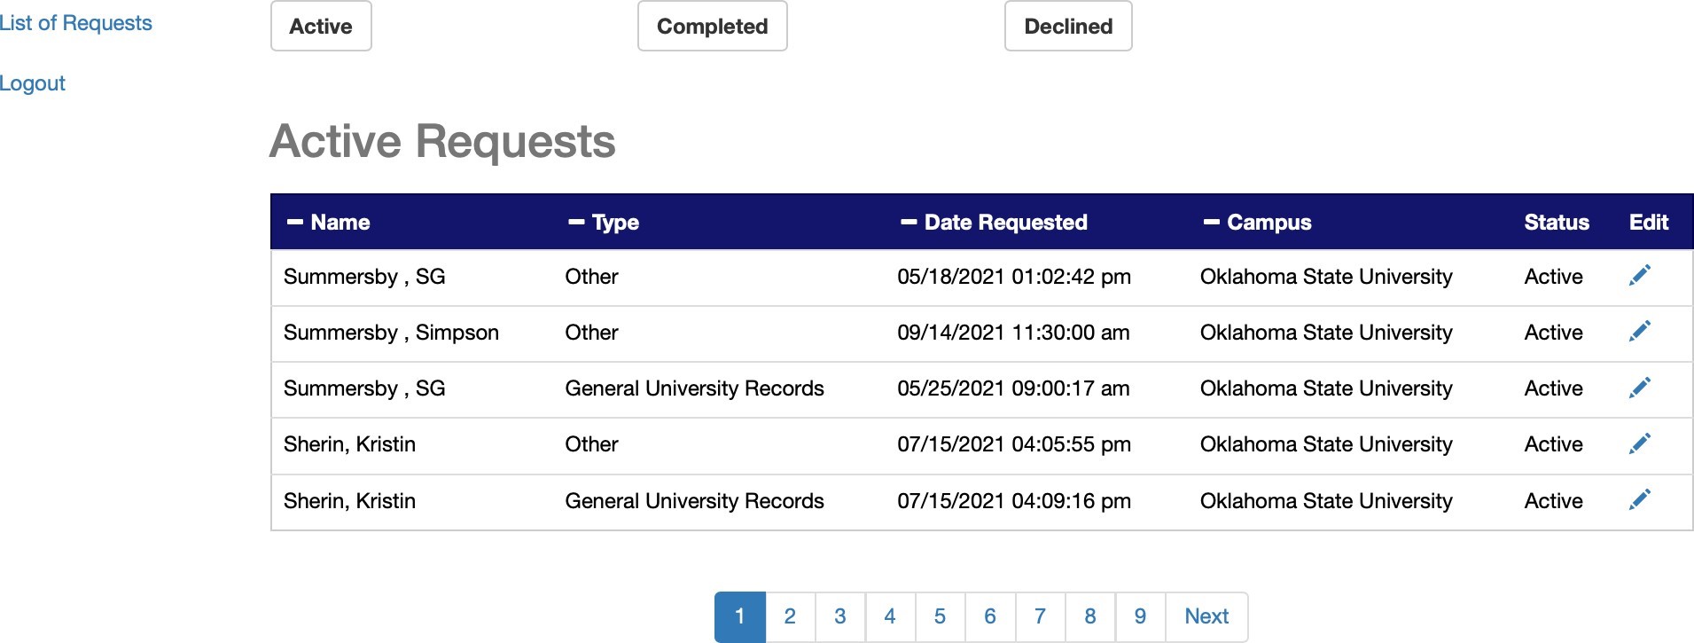The height and width of the screenshot is (643, 1694).
Task: Select date 05/18/2021 01:02:42 pm
Action: tap(1014, 277)
